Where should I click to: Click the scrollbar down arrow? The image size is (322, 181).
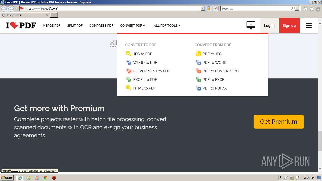point(320,169)
